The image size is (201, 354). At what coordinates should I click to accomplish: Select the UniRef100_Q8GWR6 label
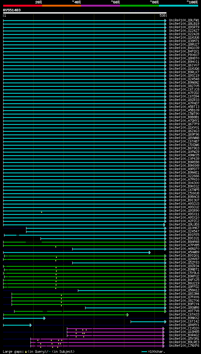point(184,308)
